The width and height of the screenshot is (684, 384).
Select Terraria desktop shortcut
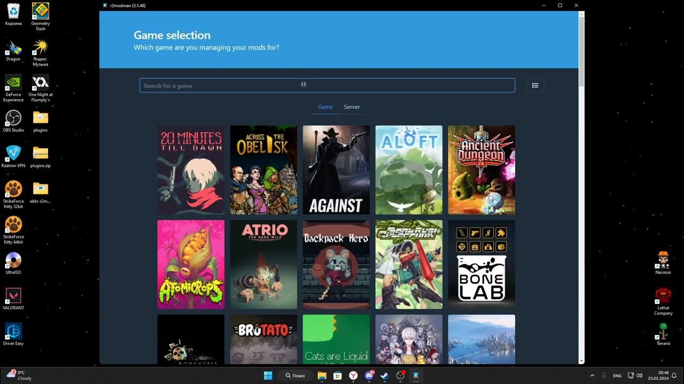click(663, 334)
